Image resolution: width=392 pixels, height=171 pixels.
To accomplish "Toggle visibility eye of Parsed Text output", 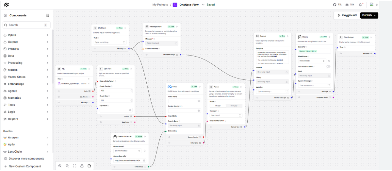I will pos(211,127).
